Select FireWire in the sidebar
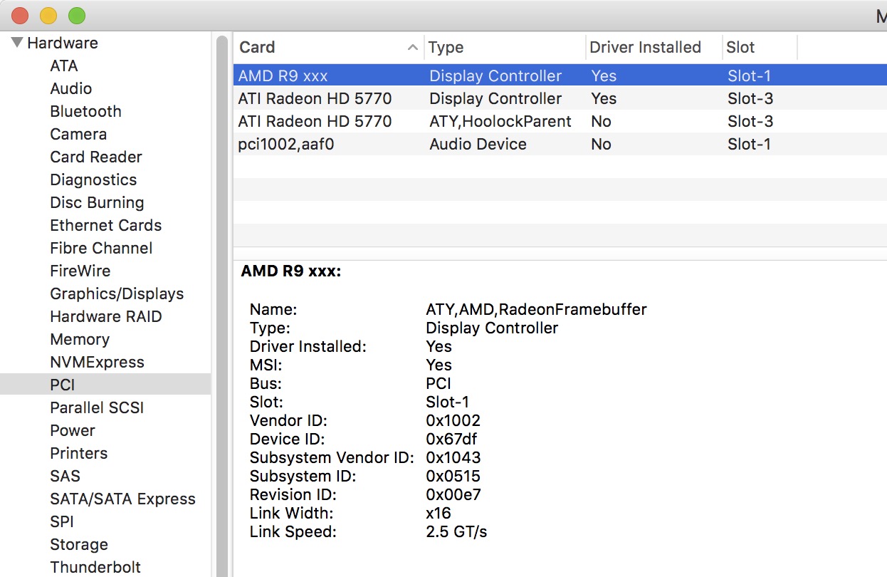 [80, 271]
